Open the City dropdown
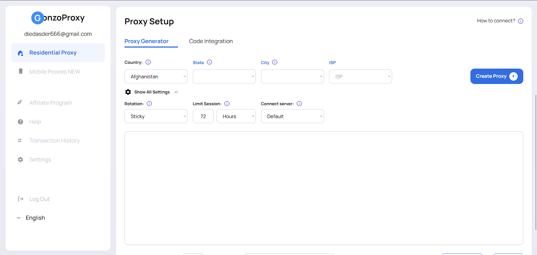537x255 pixels. tap(292, 76)
